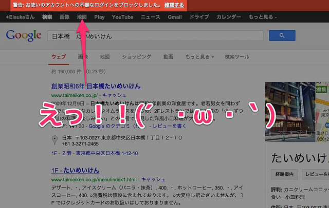This screenshot has height=208, width=329.
Task: Open Play in the black navigation bar
Action: 99,17
